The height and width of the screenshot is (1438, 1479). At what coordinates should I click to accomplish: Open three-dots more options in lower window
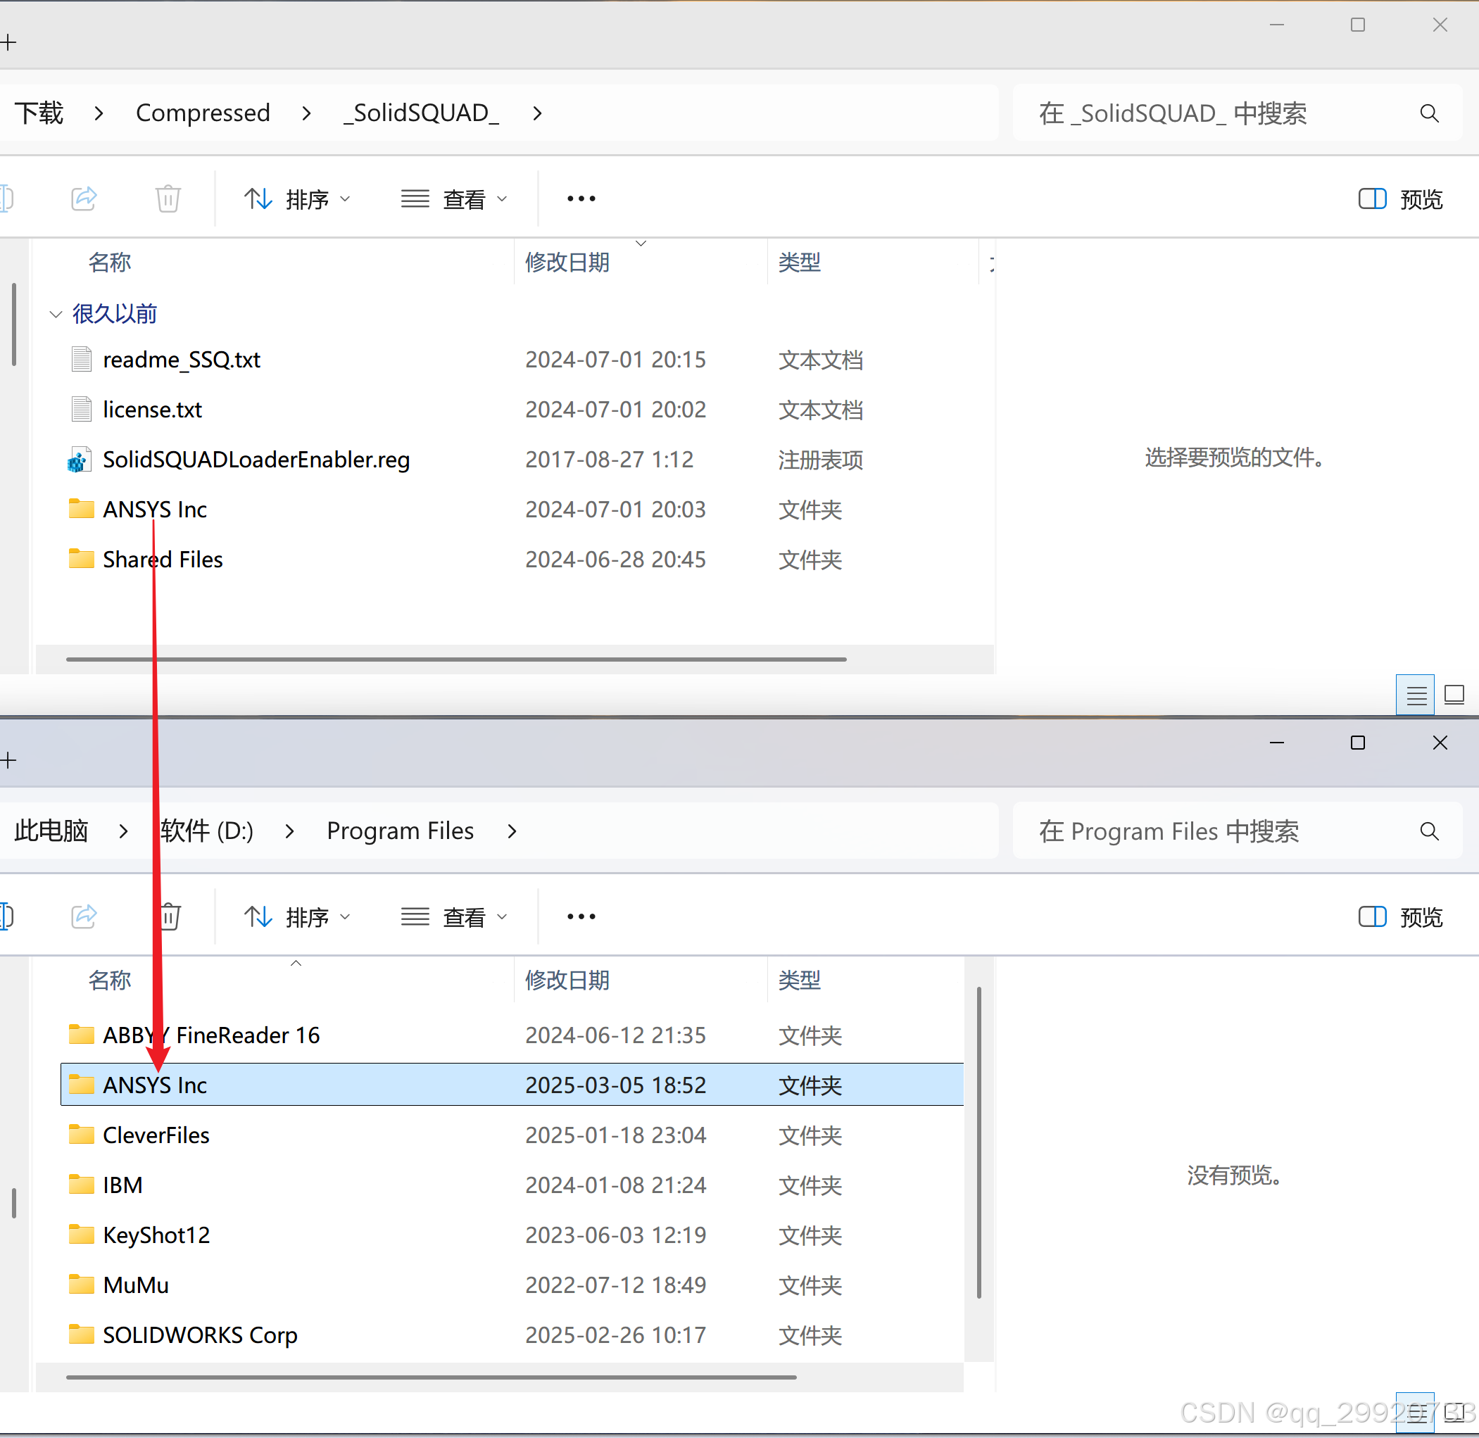tap(581, 916)
